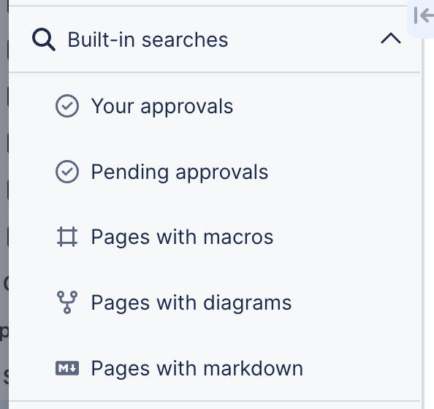Click the Your approvals checkmark circle icon
434x409 pixels.
(x=67, y=106)
